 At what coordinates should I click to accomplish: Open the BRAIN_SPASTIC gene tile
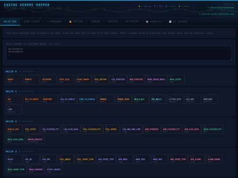point(35,139)
